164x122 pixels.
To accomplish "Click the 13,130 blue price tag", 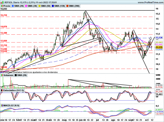I will coord(159,38).
